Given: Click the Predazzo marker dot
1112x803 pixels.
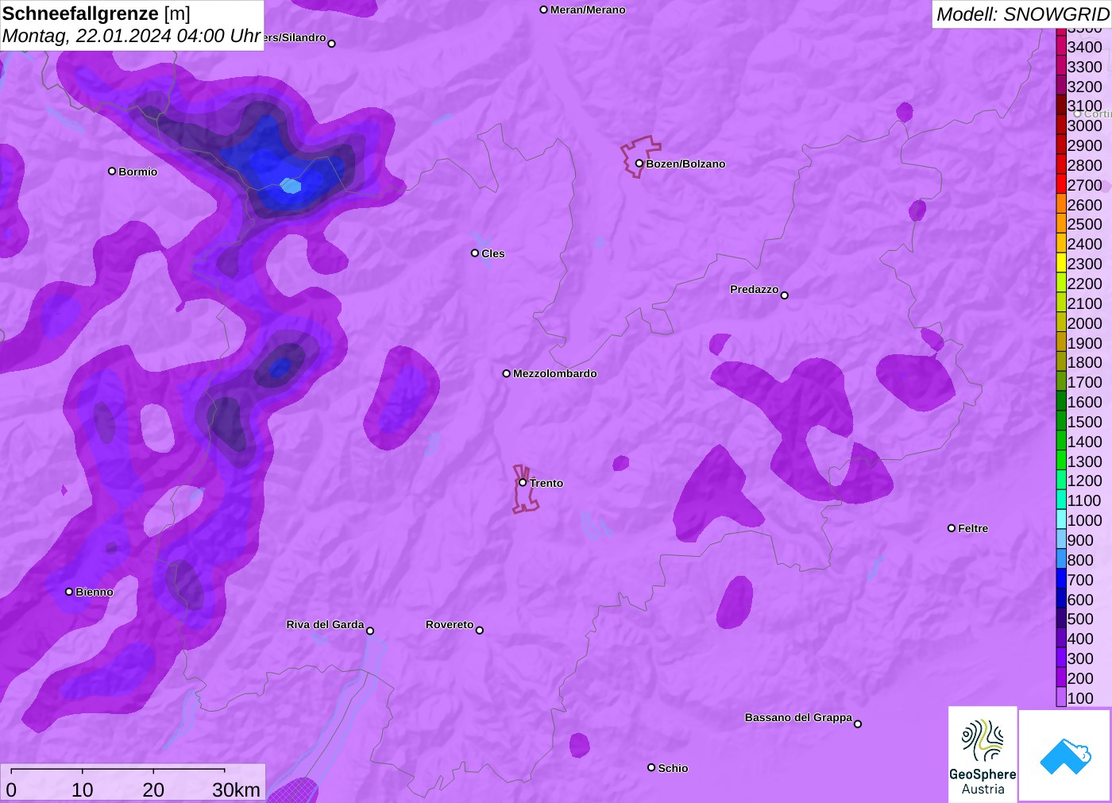Looking at the screenshot, I should 785,295.
